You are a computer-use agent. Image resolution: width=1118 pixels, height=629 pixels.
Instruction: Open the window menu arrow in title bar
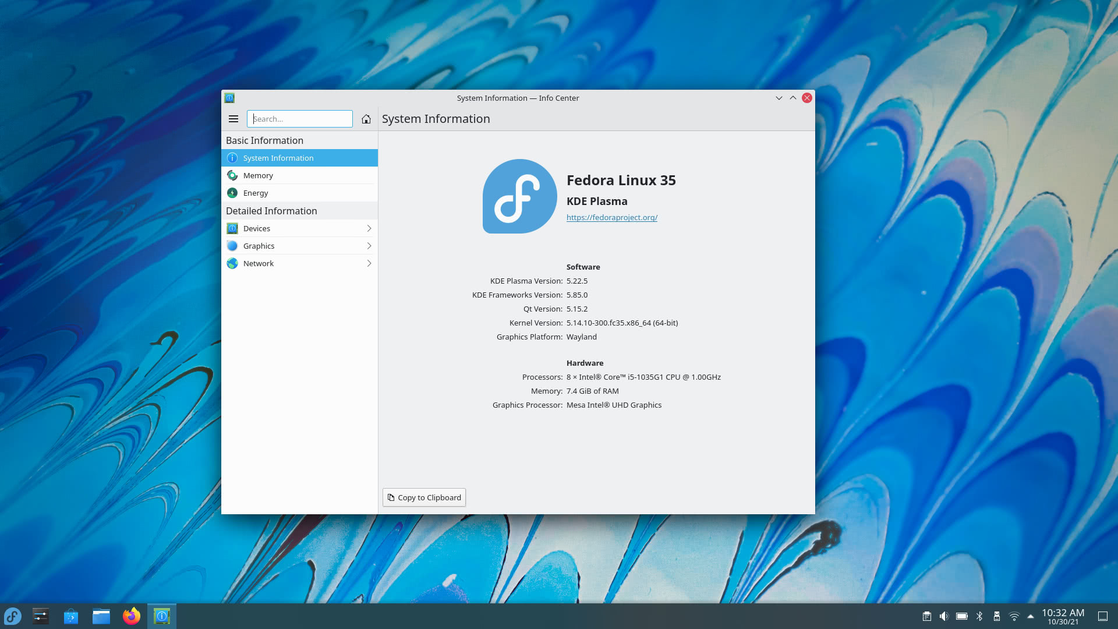tap(779, 98)
